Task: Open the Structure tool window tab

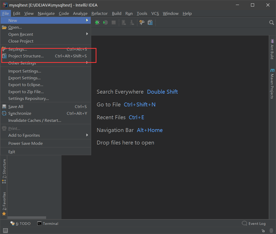Action: [4, 171]
